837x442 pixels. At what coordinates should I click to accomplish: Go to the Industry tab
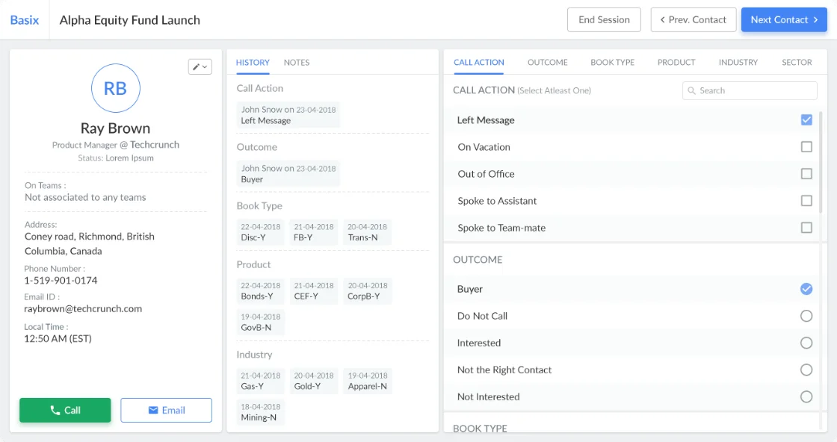pos(738,63)
